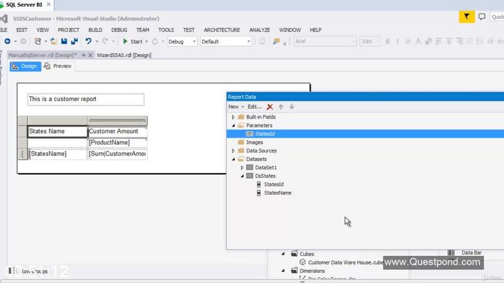
Task: Expand the Data Sources folder
Action: (233, 151)
